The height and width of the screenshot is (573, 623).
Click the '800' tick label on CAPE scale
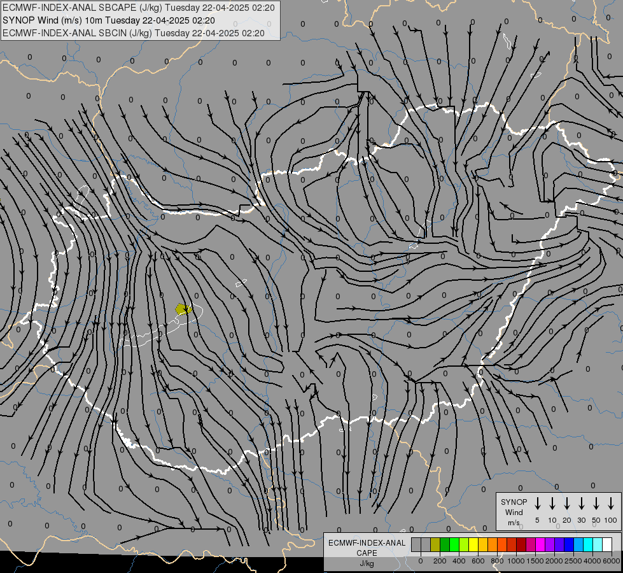tap(497, 561)
